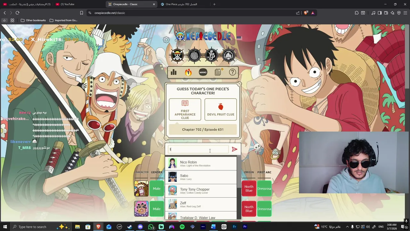The image size is (410, 231).
Task: Toggle the browser sidebar panel
Action: 380,13
